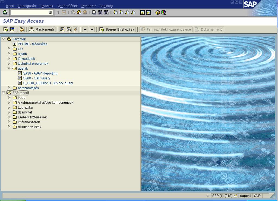This screenshot has height=201, width=278.
Task: Open the Menü menu
Action: [x=10, y=6]
